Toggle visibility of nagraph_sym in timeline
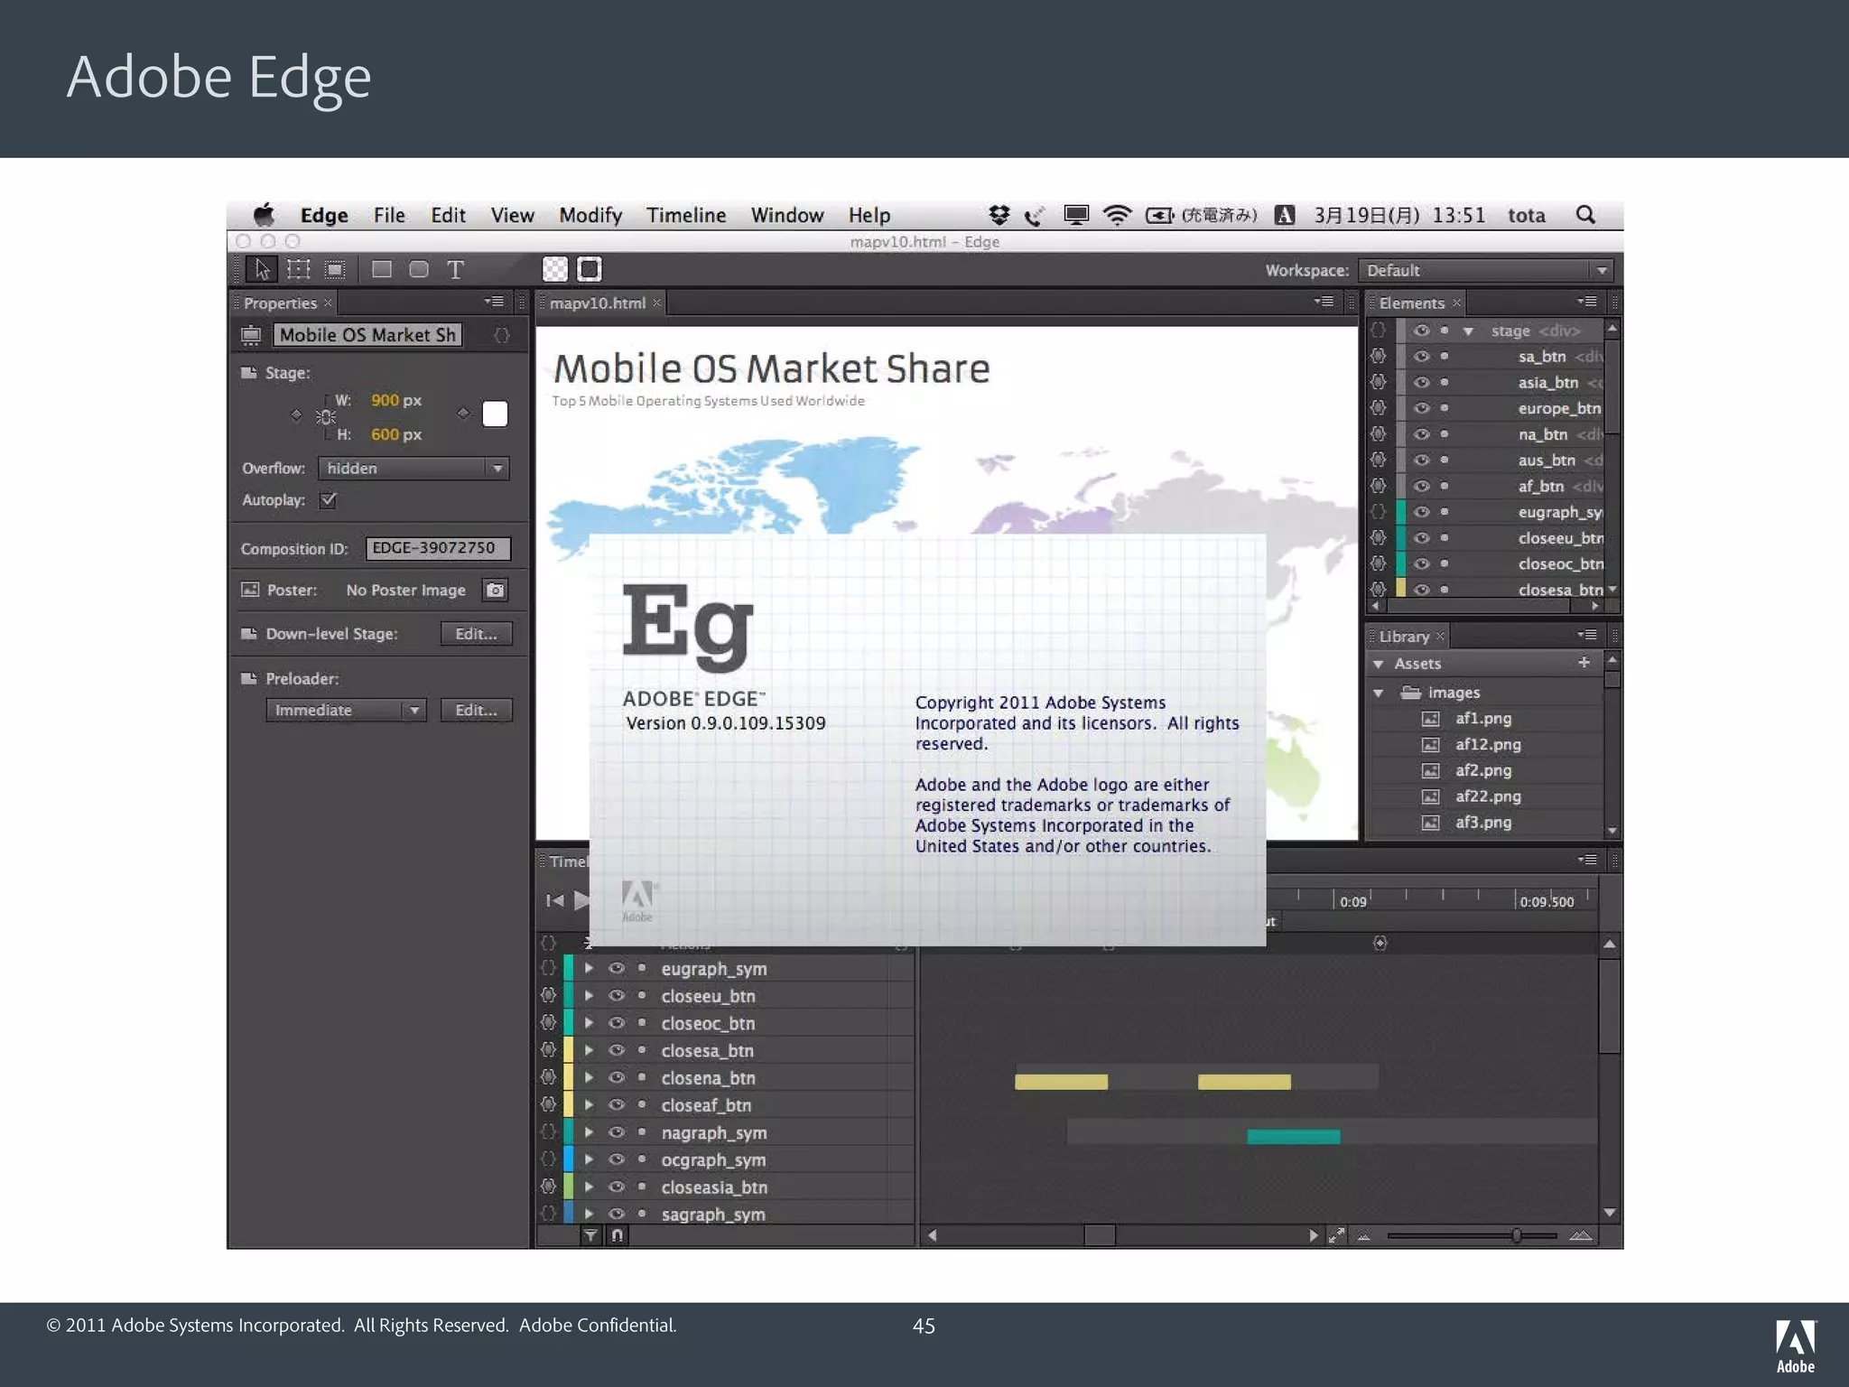Viewport: 1849px width, 1387px height. (x=617, y=1132)
